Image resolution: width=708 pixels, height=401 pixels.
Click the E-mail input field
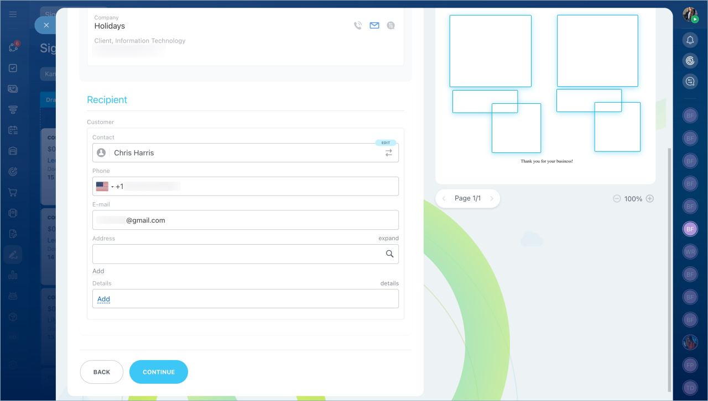click(246, 220)
